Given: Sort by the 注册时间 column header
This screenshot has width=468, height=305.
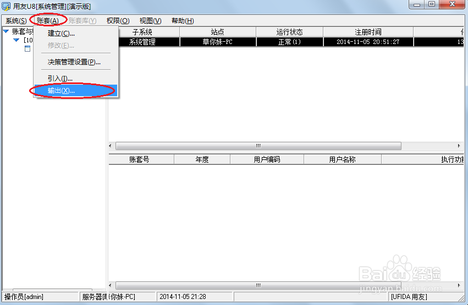Looking at the screenshot, I should 368,32.
